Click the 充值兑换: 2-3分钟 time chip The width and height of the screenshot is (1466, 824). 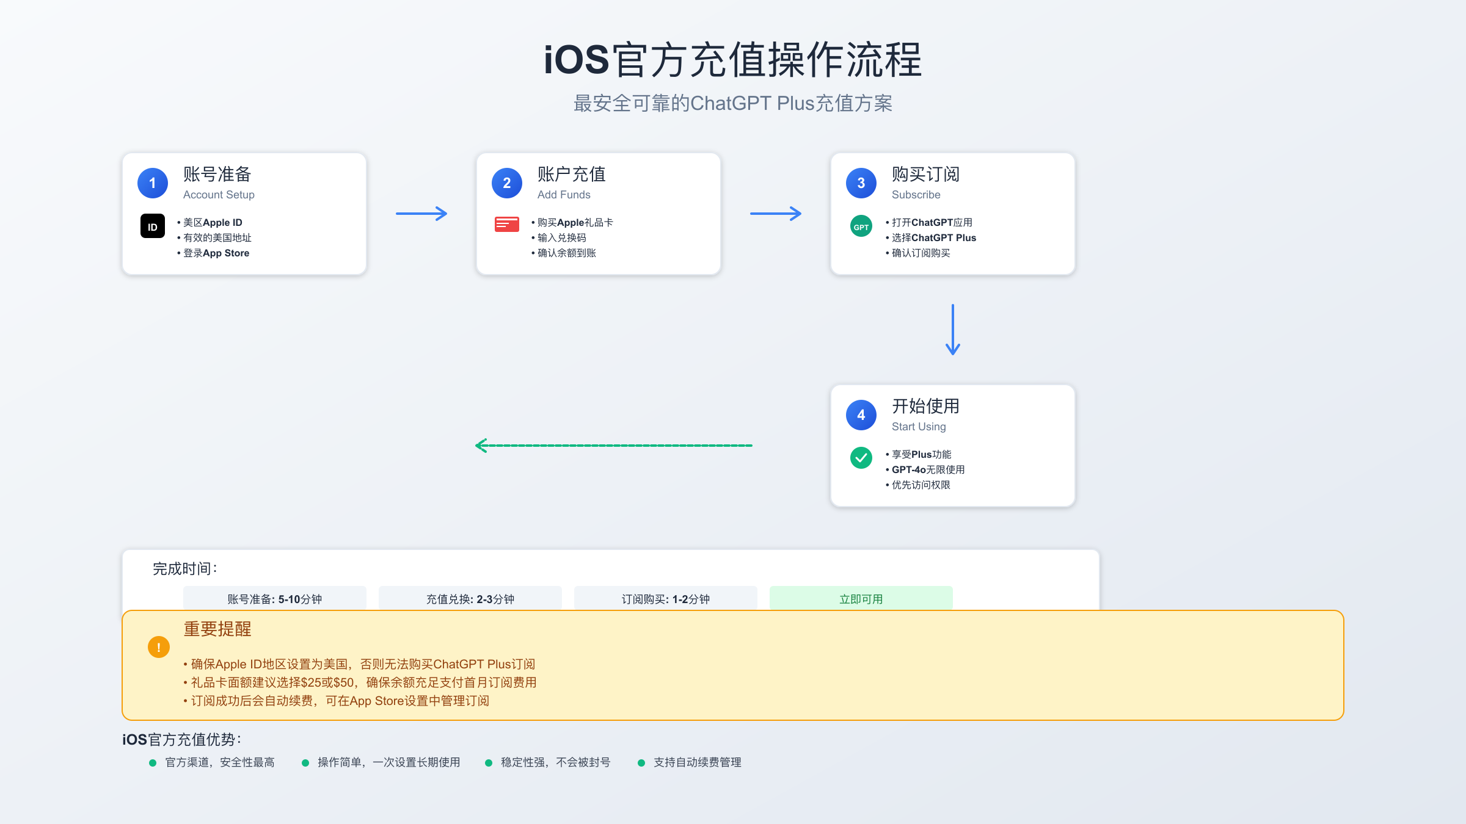[x=470, y=599]
